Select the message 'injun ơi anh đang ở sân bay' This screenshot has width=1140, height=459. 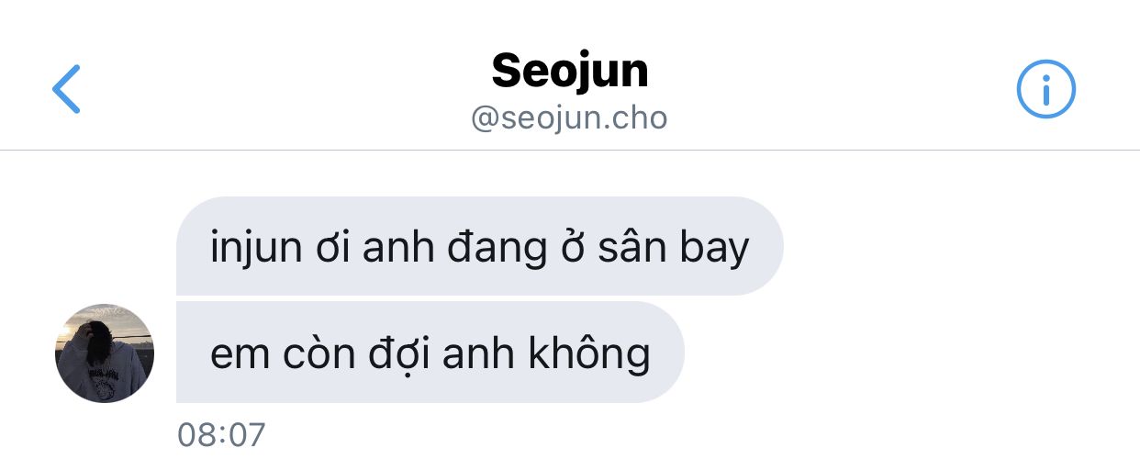[479, 246]
